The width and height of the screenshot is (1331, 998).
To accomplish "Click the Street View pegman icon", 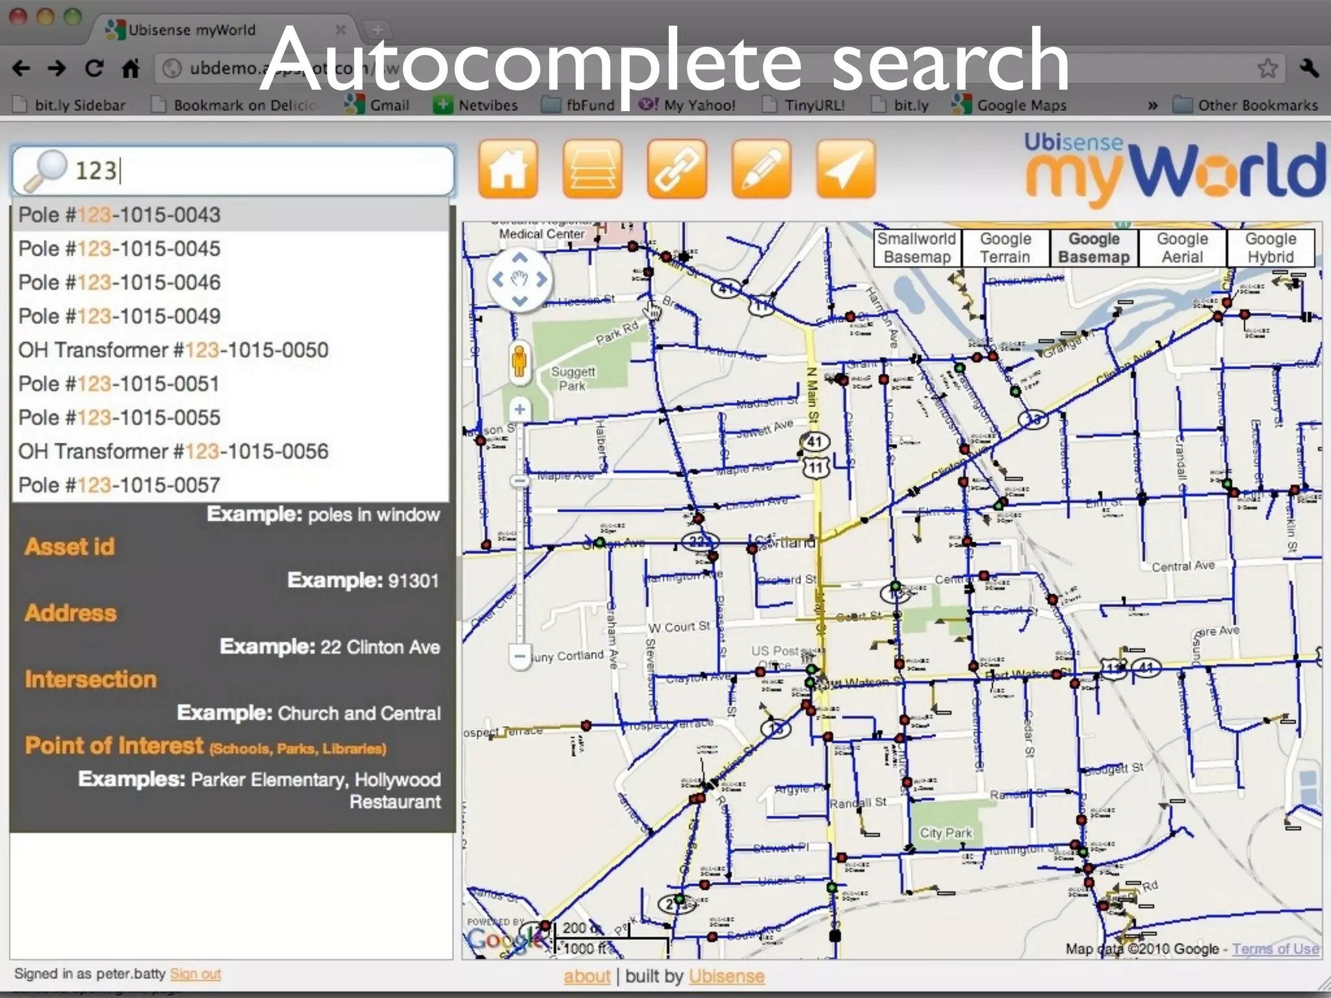I will (519, 362).
